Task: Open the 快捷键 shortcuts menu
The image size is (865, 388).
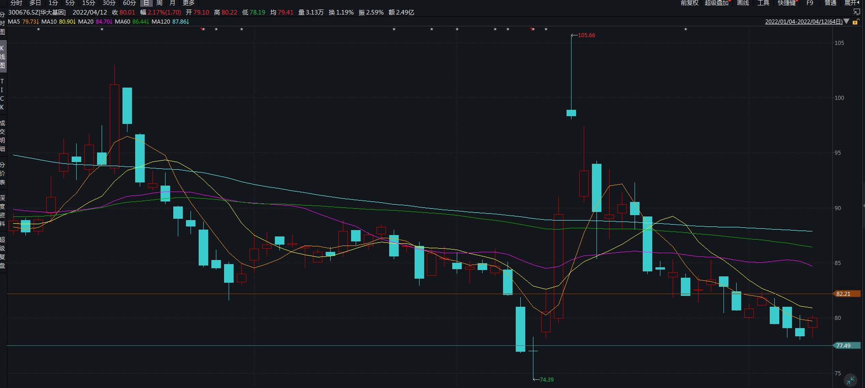Action: [x=787, y=3]
